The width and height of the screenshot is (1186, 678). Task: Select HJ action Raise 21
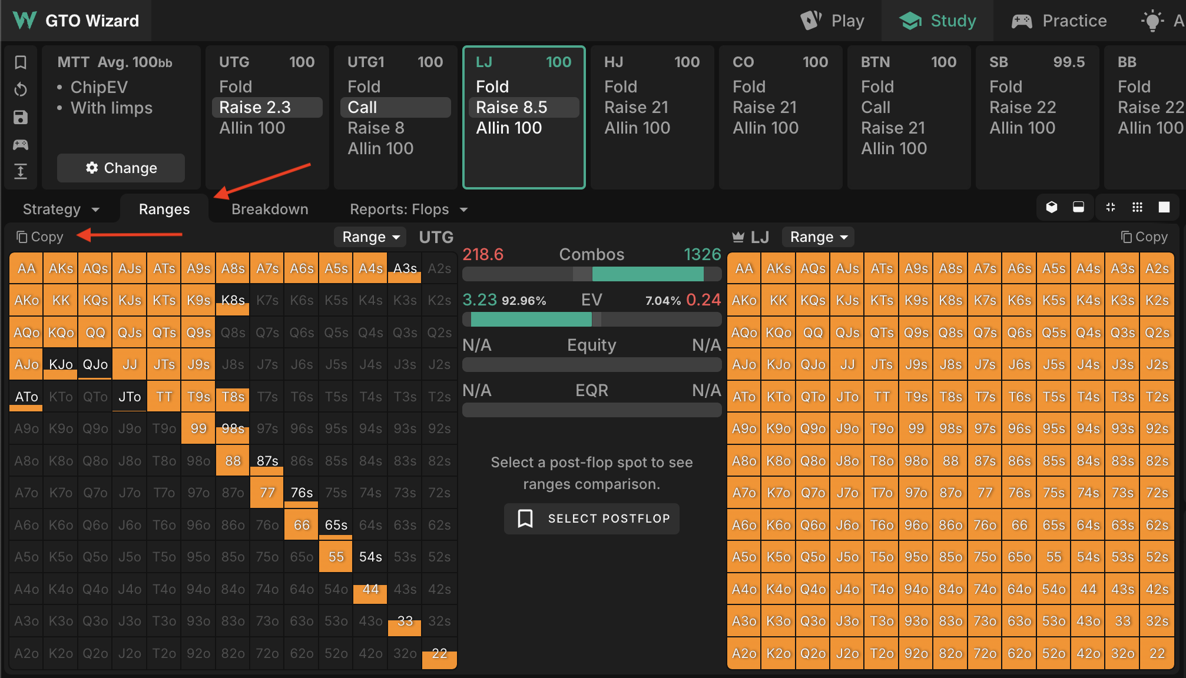coord(636,108)
